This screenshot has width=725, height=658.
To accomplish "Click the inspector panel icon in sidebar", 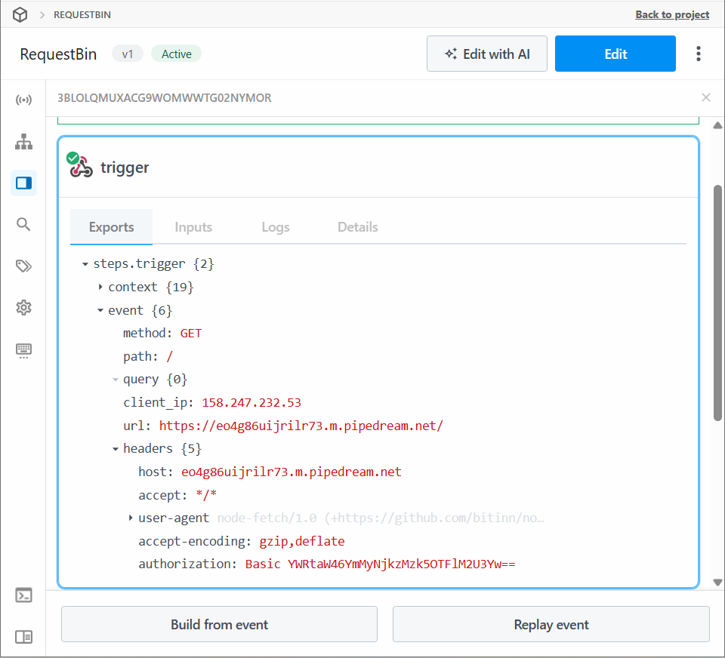I will pos(23,183).
